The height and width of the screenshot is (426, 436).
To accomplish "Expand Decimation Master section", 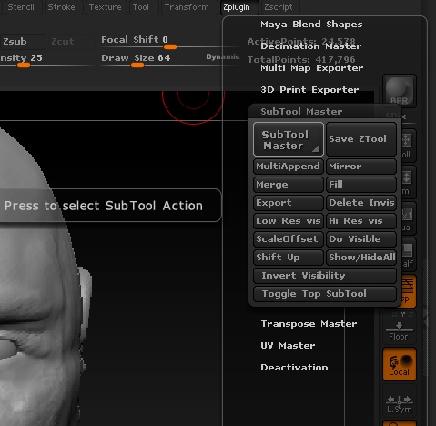I will [310, 46].
